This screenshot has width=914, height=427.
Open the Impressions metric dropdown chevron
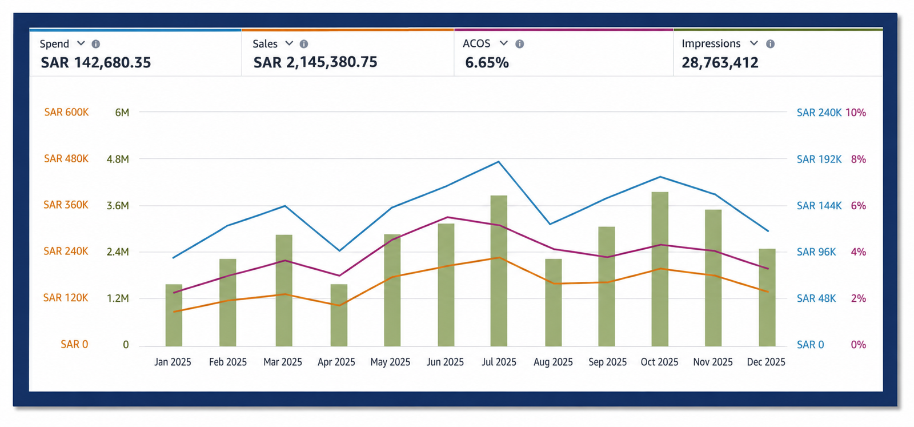[x=754, y=43]
